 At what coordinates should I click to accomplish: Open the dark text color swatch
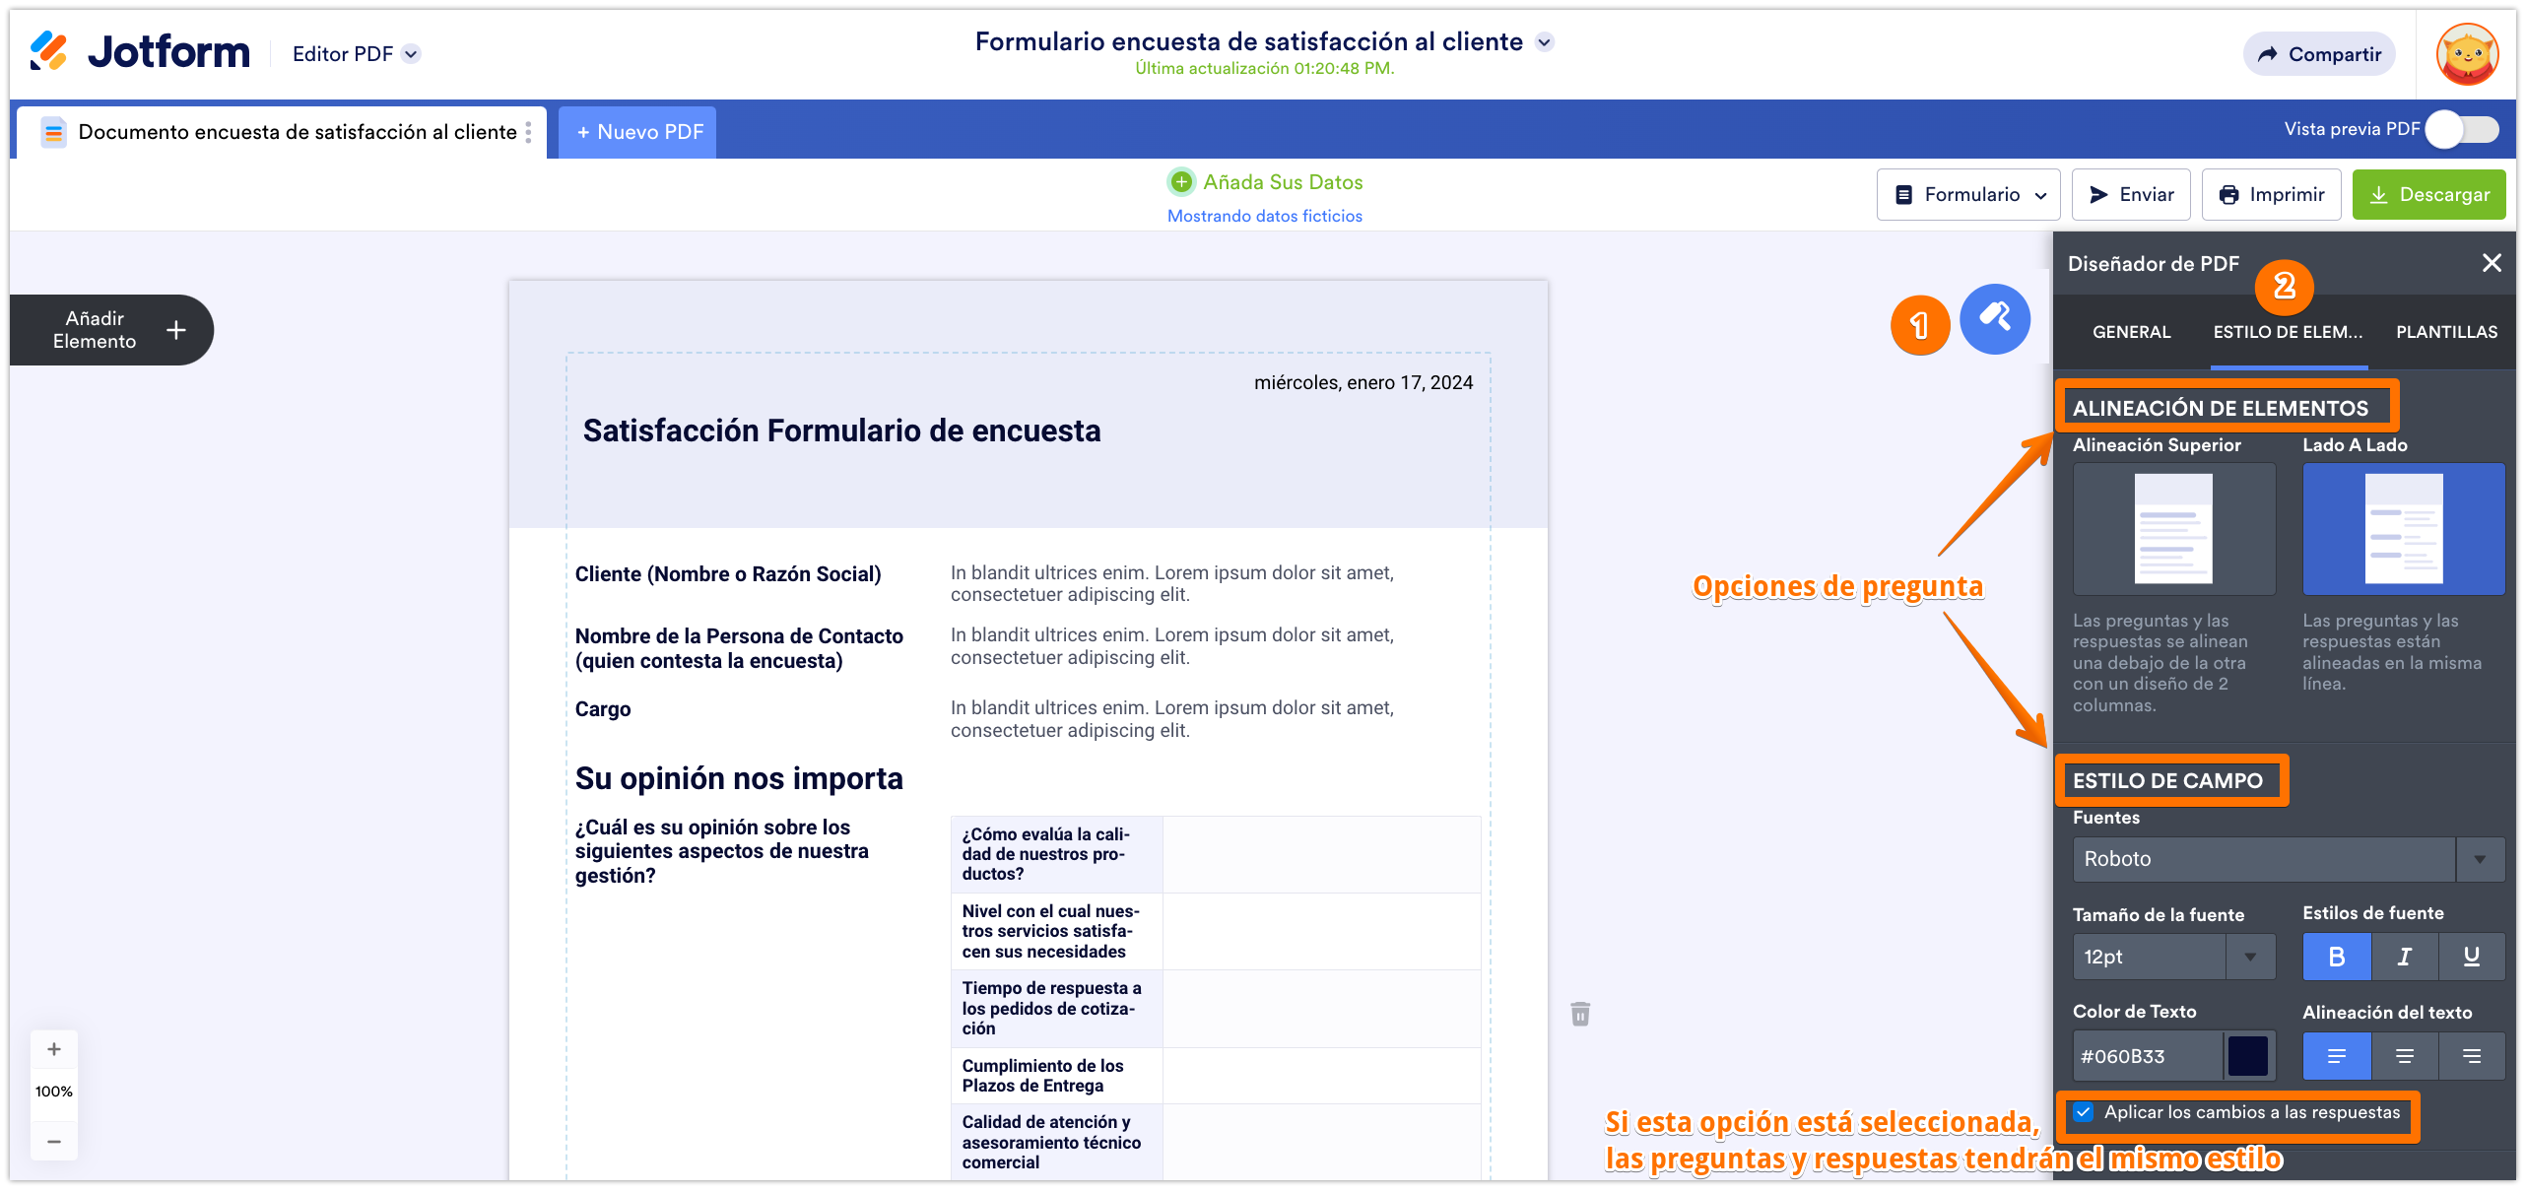pyautogui.click(x=2247, y=1056)
